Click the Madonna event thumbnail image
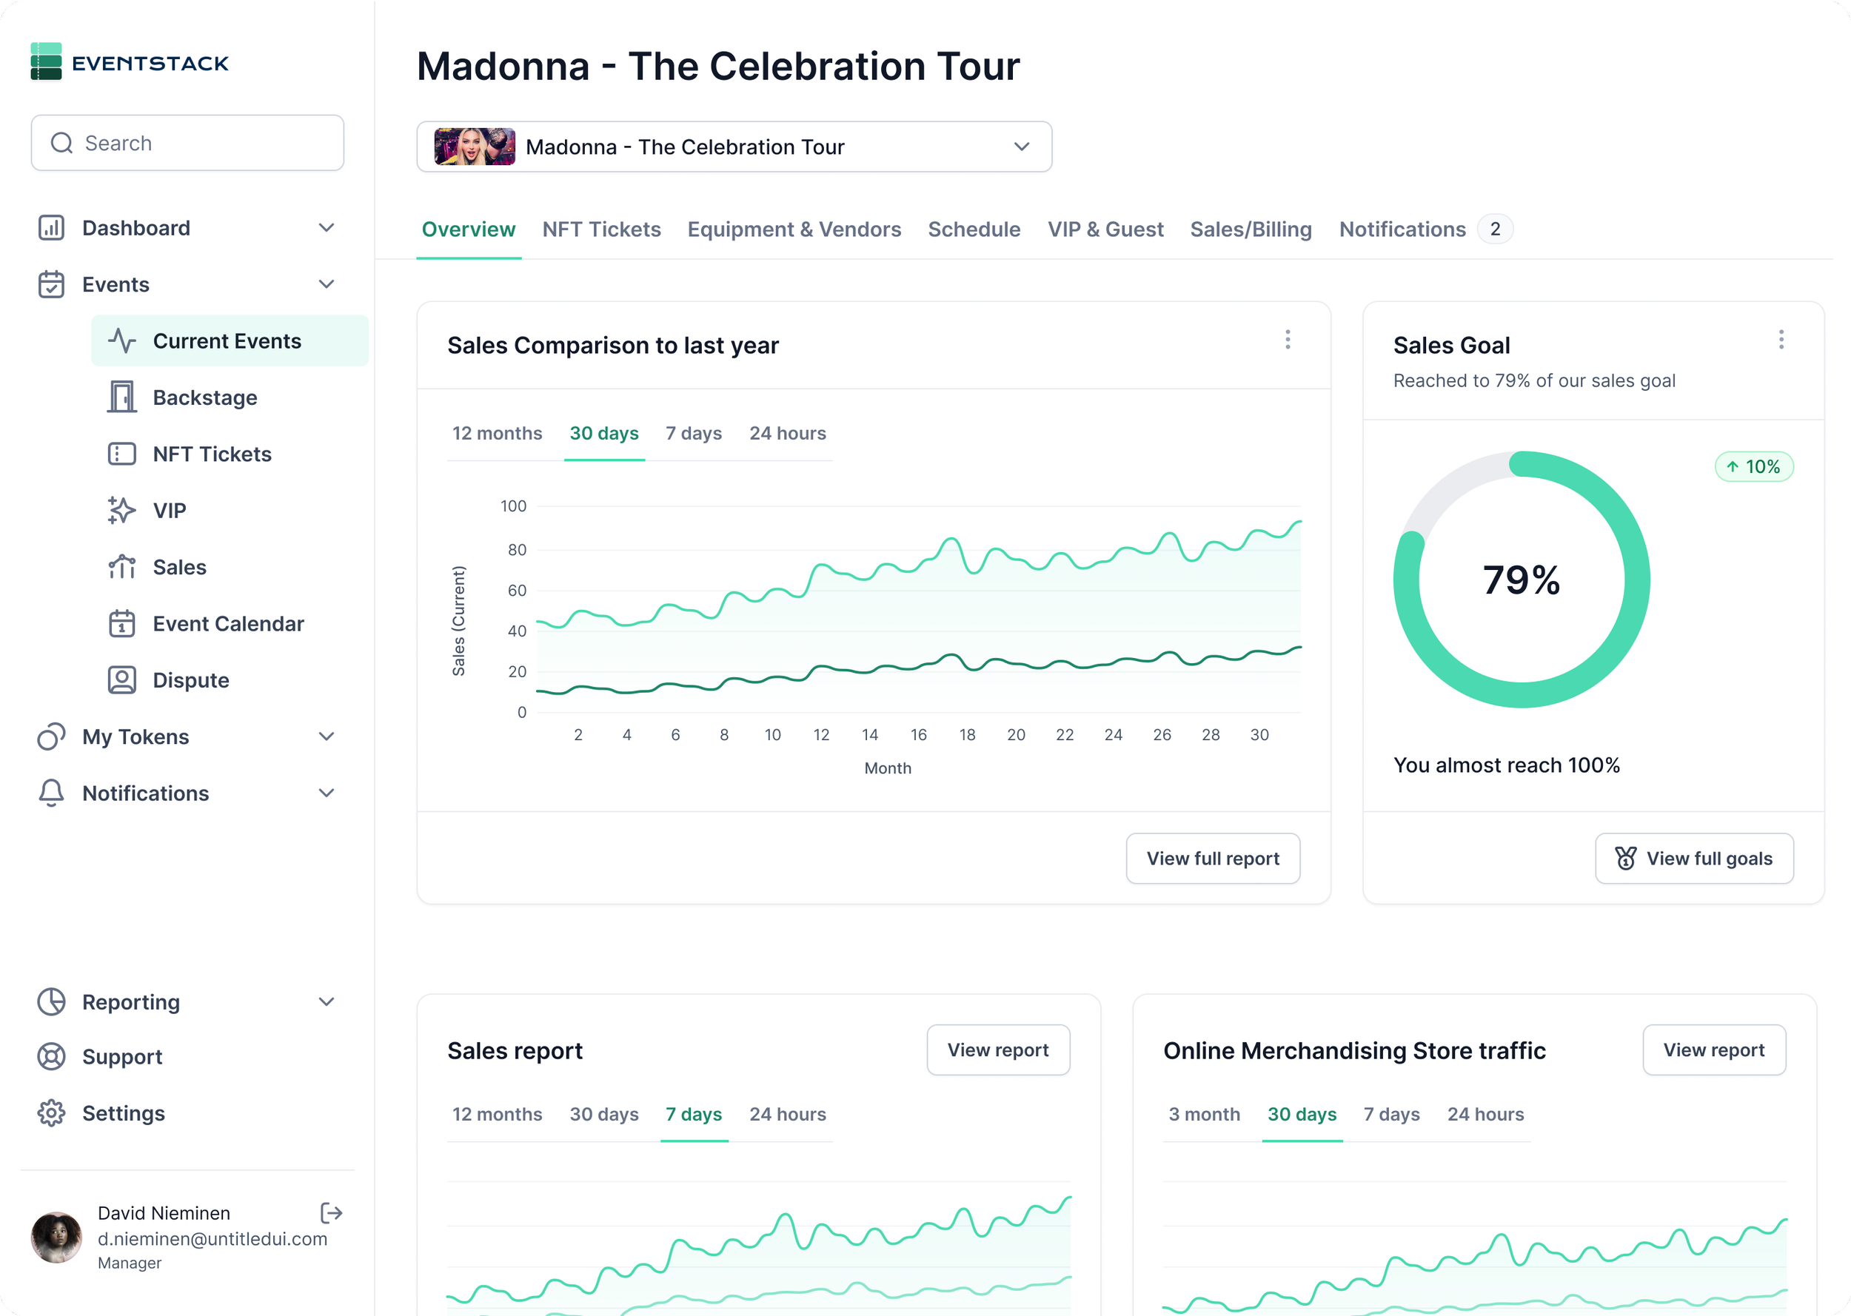The image size is (1851, 1316). (475, 147)
